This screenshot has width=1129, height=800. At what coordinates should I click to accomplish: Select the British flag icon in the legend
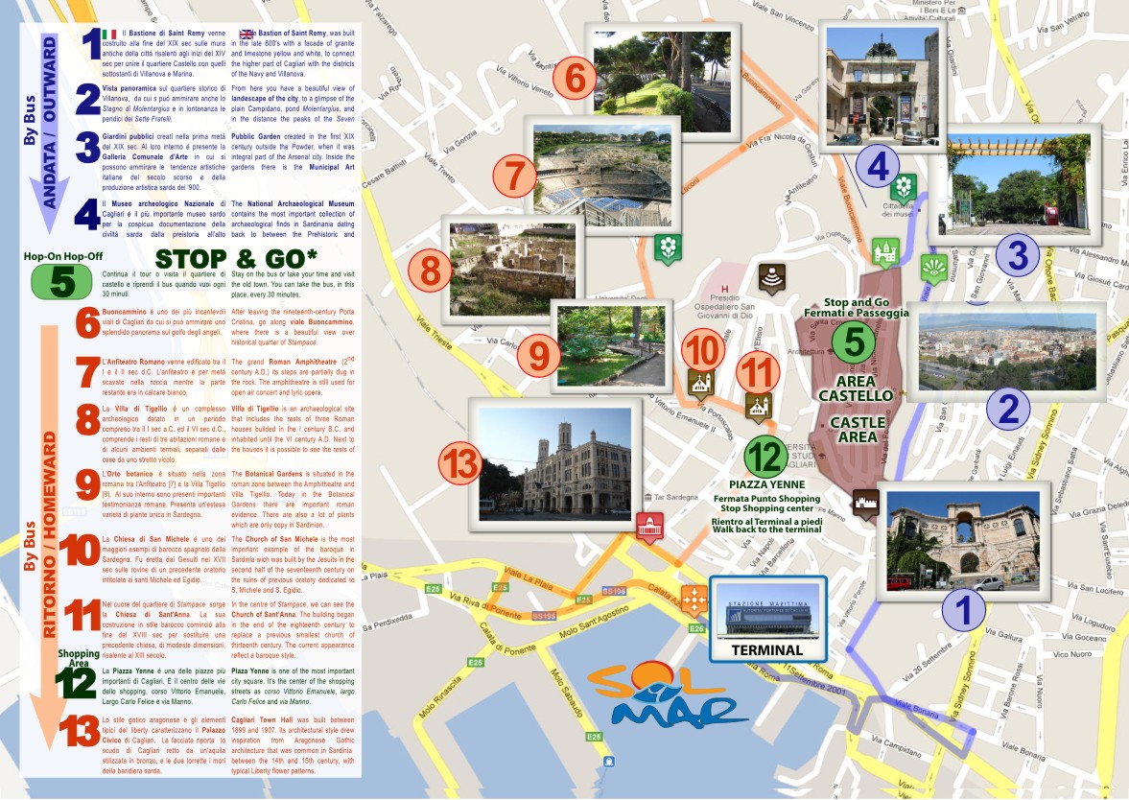(x=247, y=34)
